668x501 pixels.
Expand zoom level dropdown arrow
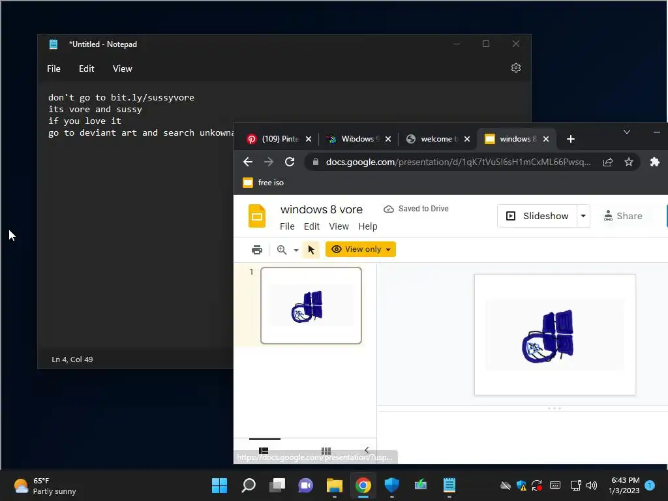pos(296,250)
